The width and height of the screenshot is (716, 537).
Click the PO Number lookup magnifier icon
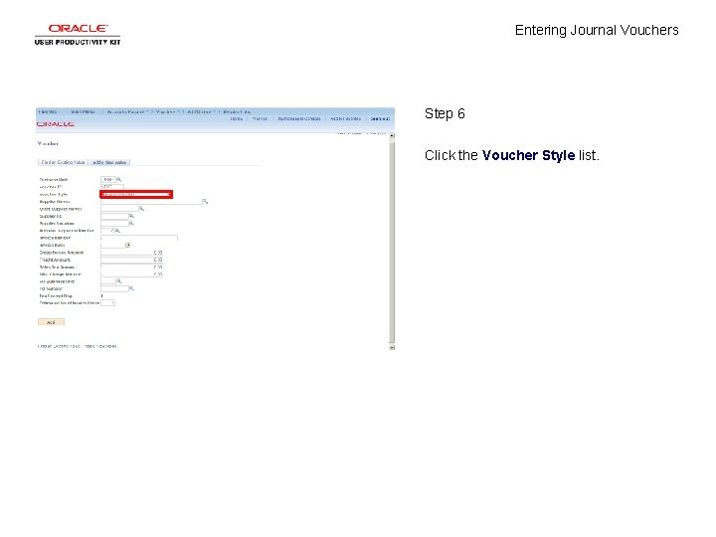[131, 288]
